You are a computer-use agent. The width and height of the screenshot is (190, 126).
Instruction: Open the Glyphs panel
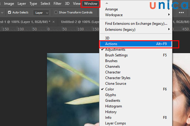(136, 95)
